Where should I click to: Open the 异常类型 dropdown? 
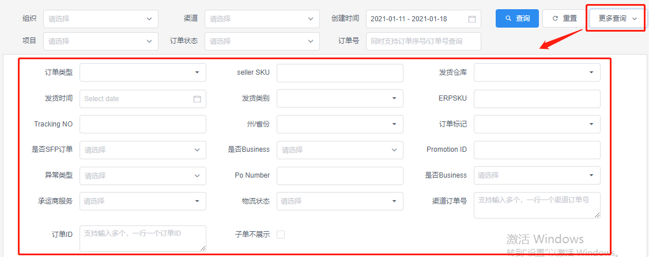(143, 175)
